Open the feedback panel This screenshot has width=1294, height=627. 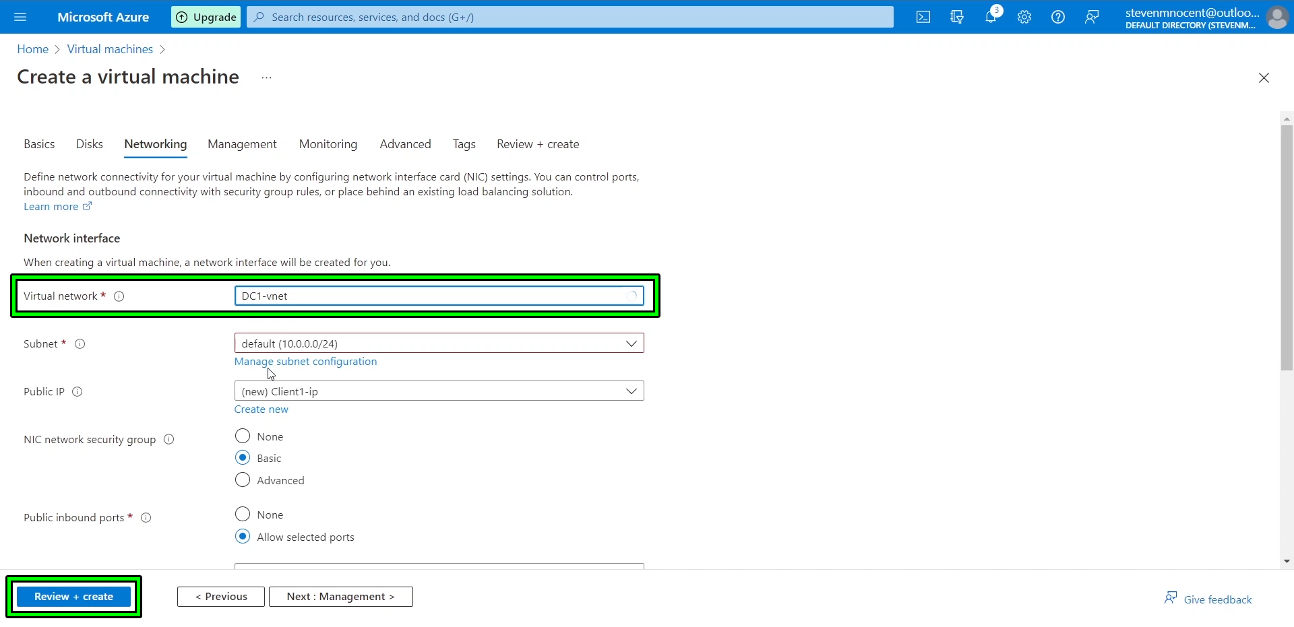click(1092, 17)
